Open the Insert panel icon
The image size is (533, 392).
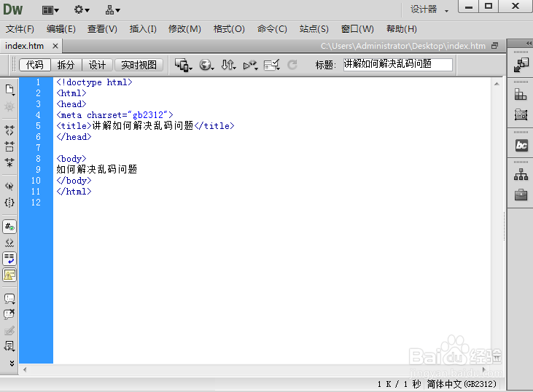[x=521, y=65]
